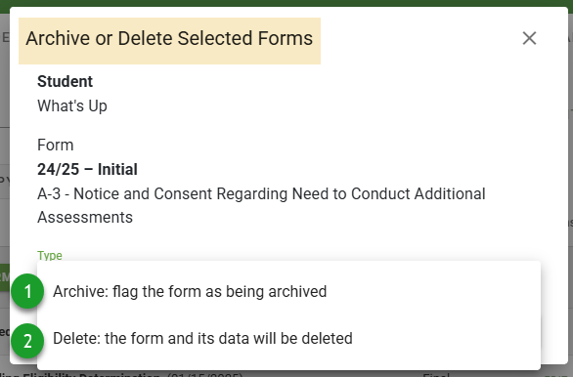Close the Archive or Delete dialog
The image size is (573, 377).
coord(529,38)
